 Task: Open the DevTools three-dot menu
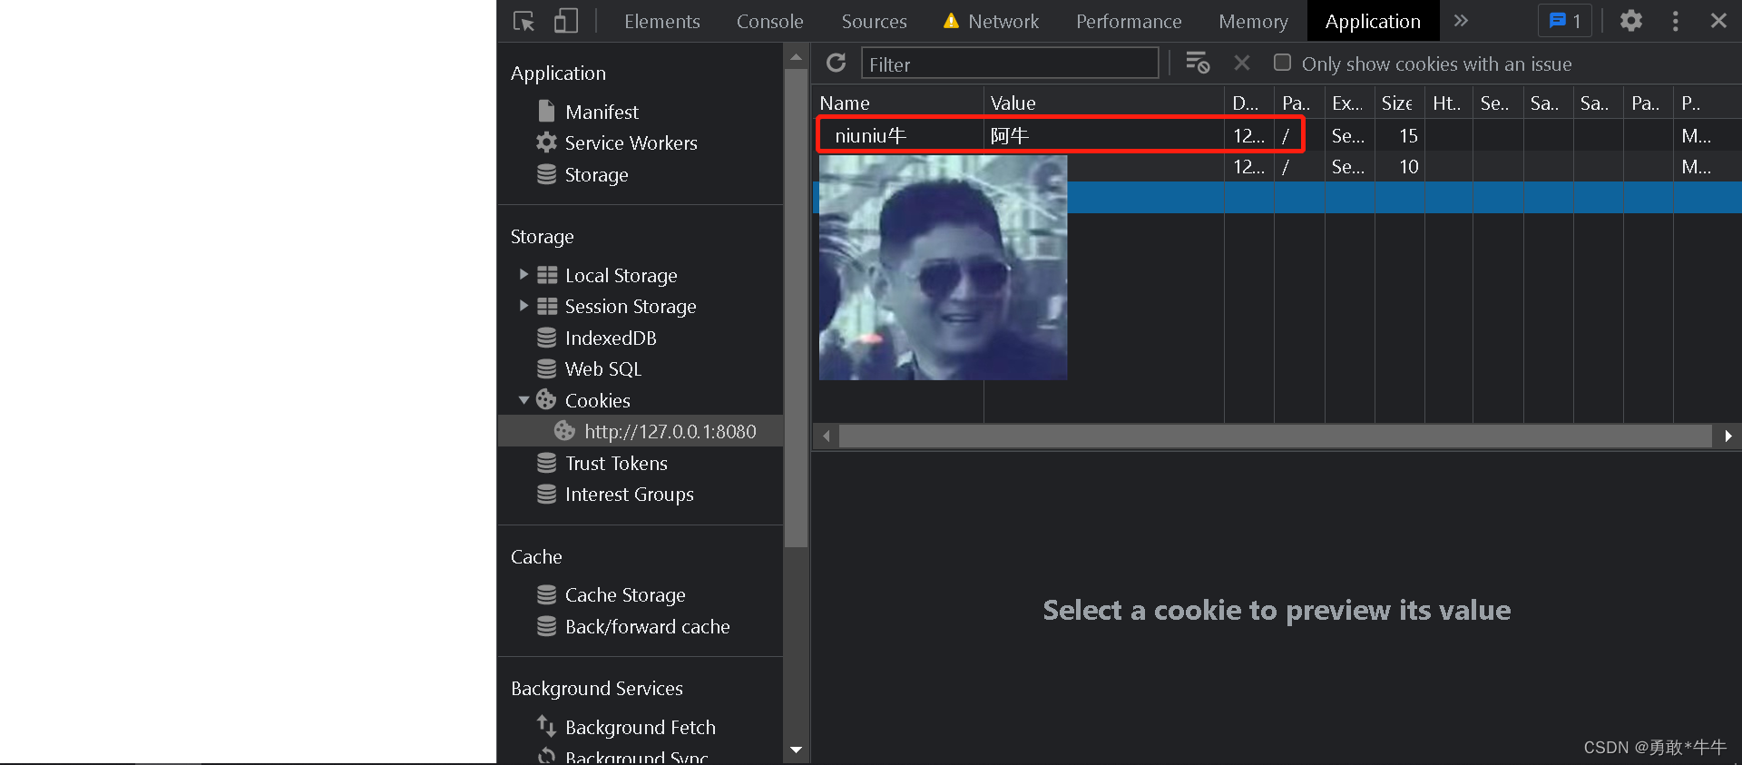coord(1675,21)
